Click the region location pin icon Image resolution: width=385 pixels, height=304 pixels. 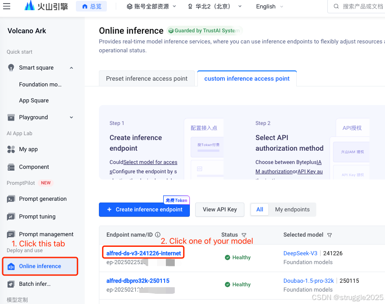pos(190,6)
